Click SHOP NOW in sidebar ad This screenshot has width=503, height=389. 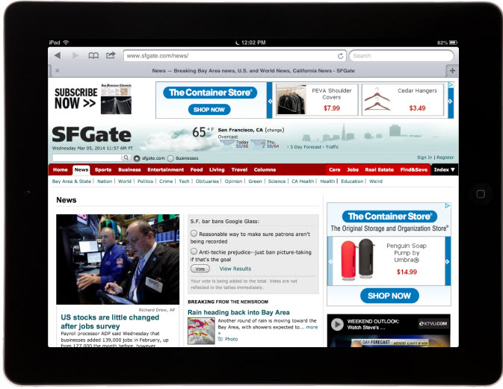pos(389,296)
